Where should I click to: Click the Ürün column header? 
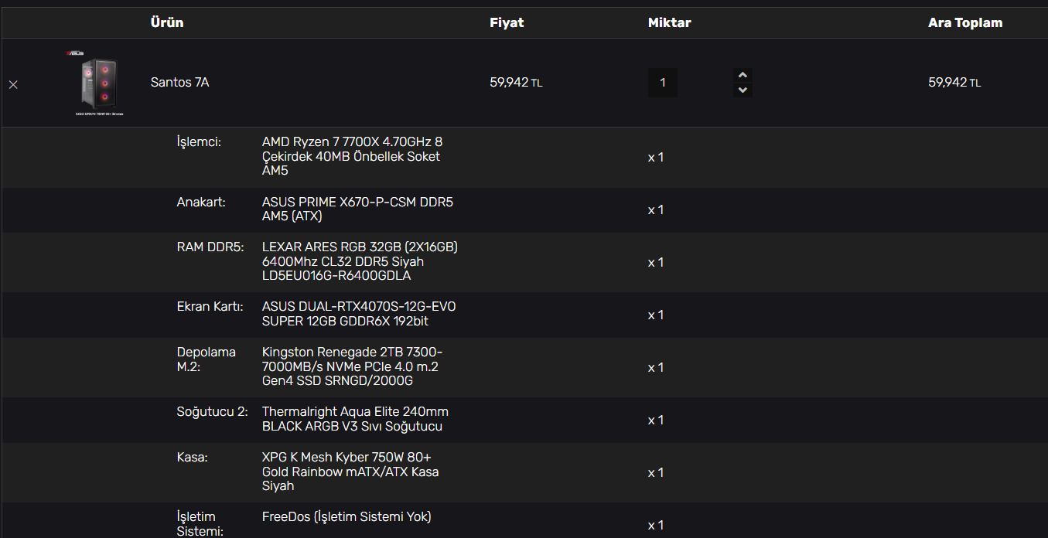click(x=167, y=22)
